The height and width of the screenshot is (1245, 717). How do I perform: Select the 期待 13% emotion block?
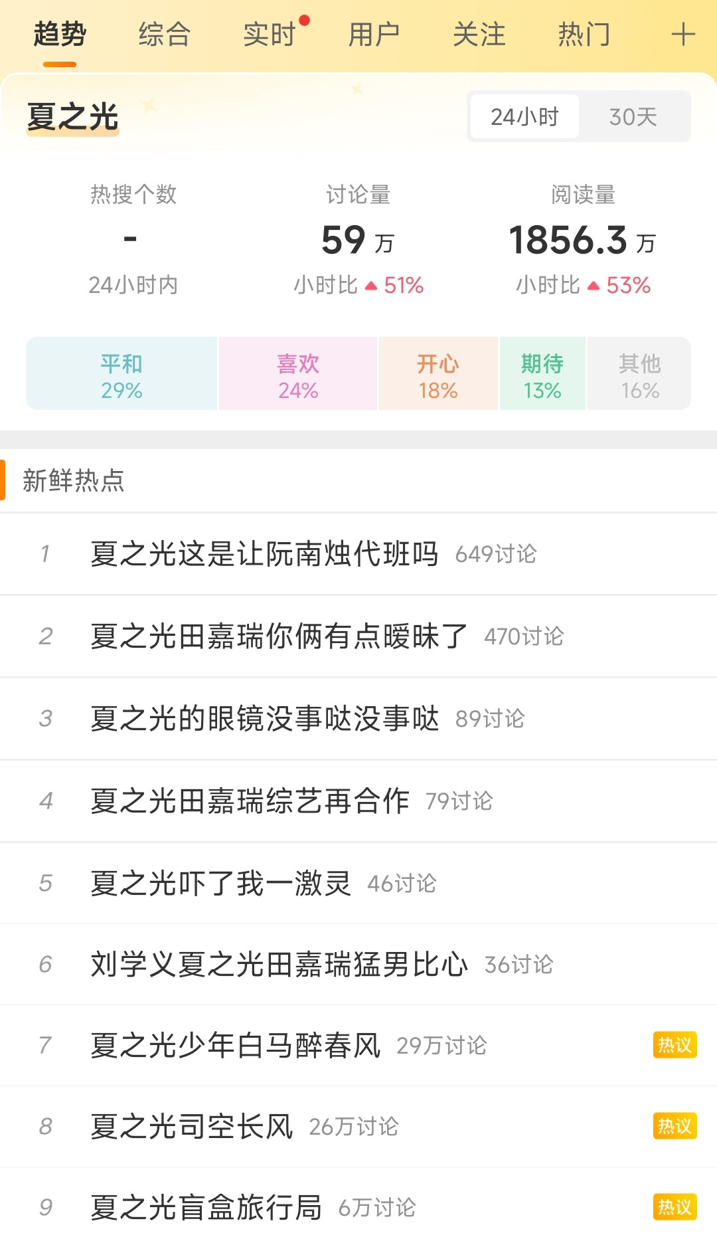[x=542, y=373]
